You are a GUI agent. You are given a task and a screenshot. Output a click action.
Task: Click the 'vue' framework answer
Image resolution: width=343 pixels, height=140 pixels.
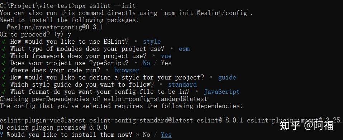coord(166,56)
